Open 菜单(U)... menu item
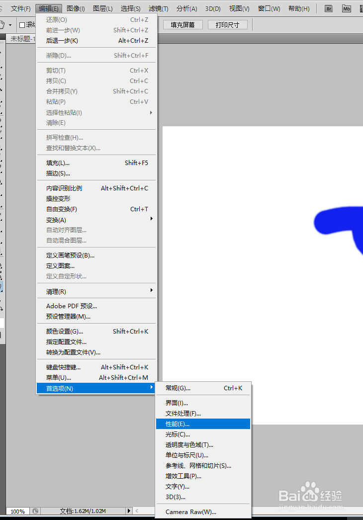The image size is (363, 520). click(96, 378)
